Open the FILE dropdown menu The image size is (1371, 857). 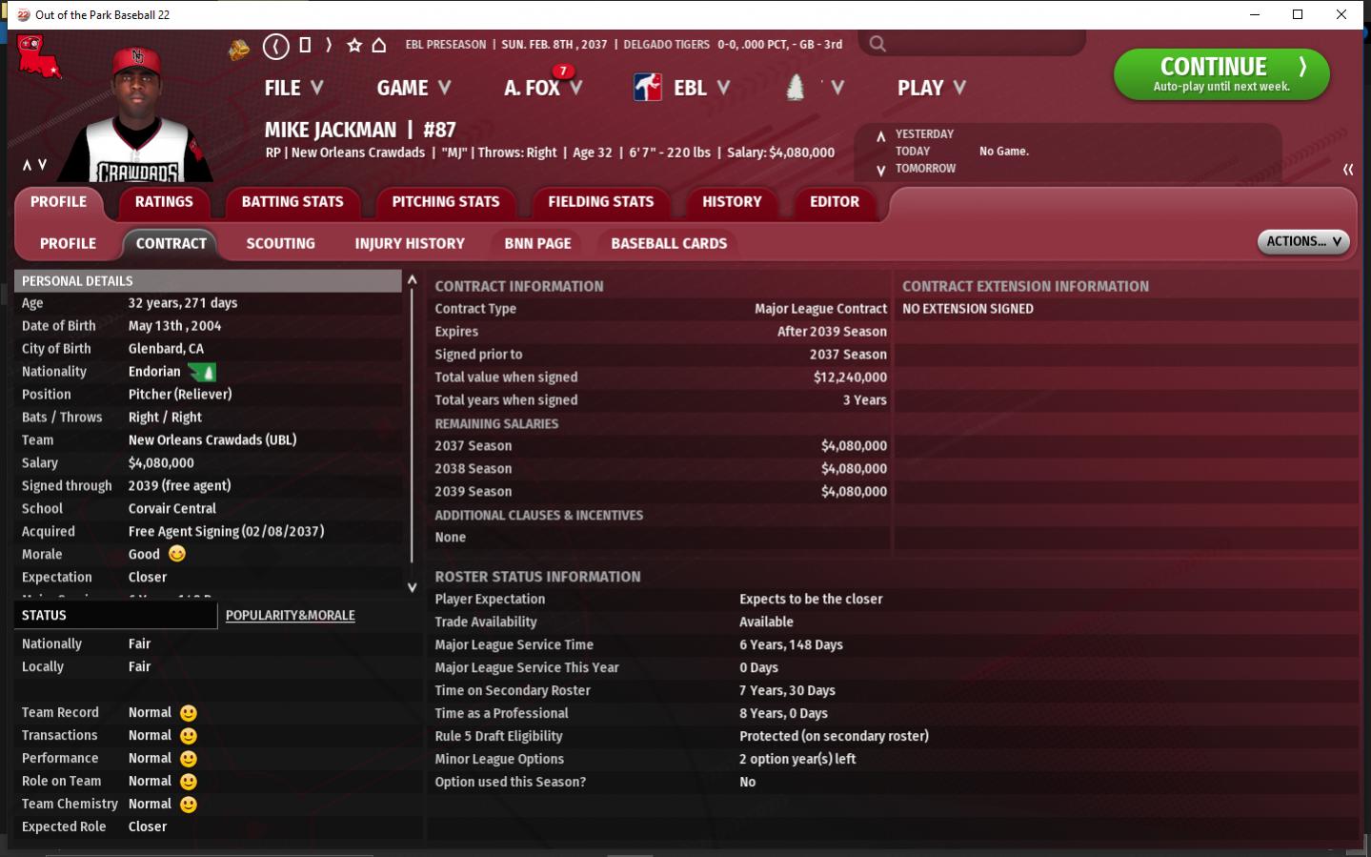[293, 88]
